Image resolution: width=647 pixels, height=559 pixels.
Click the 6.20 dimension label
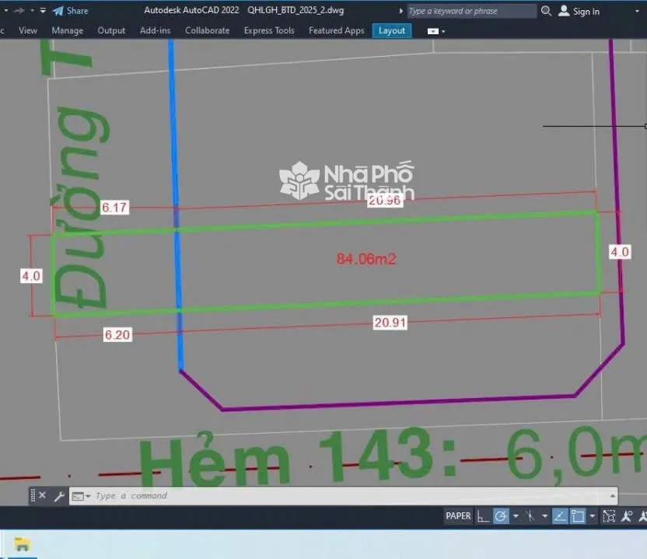tap(117, 334)
